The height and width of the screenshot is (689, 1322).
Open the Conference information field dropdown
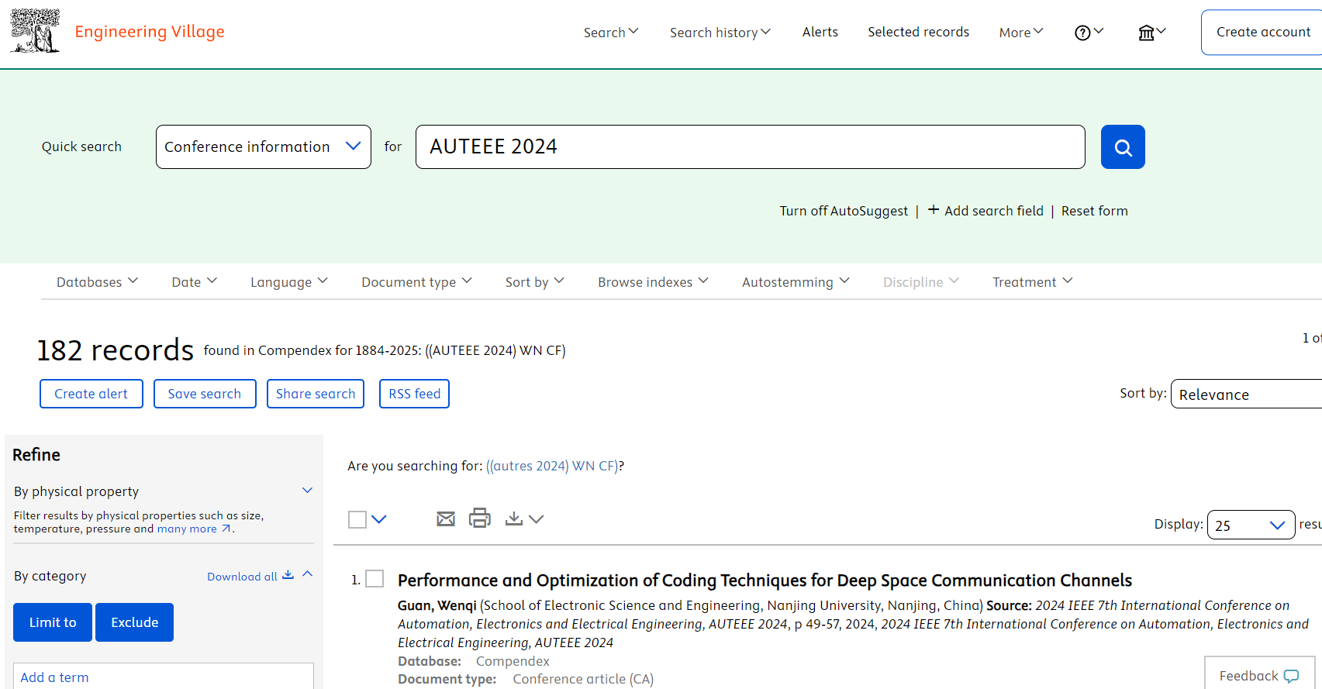(264, 146)
